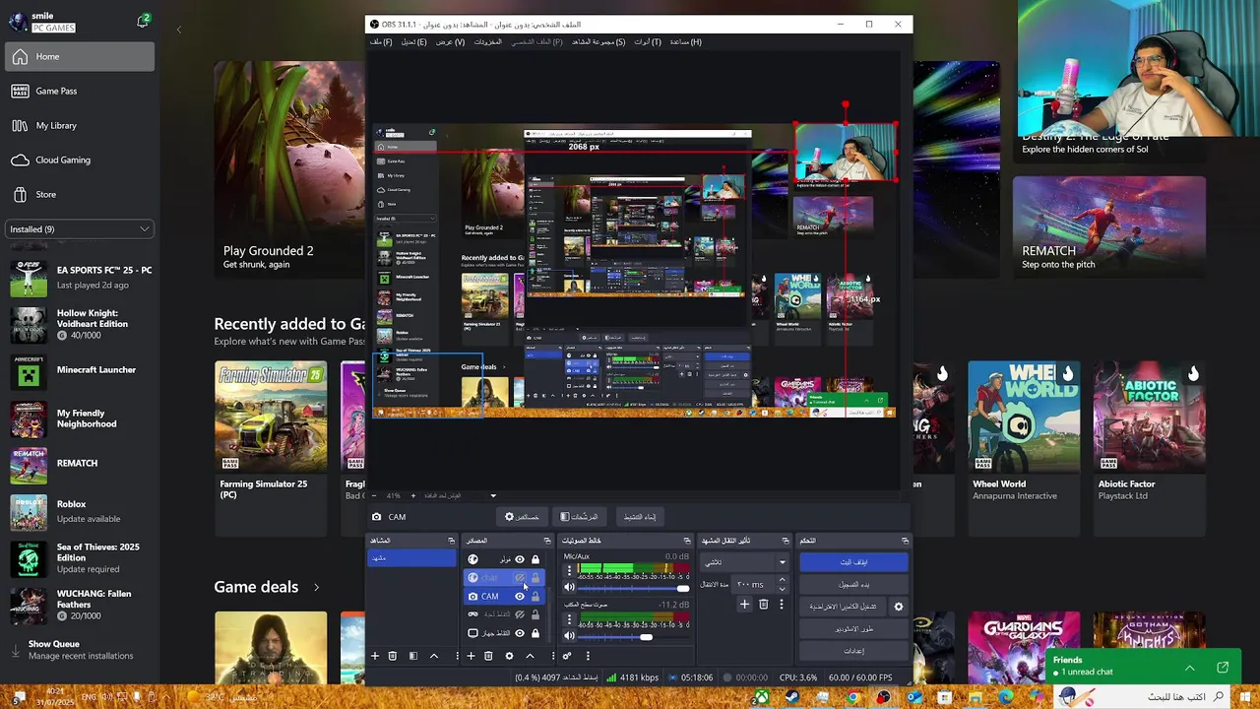
Task: Open the File (F) menu in OBS
Action: coord(381,42)
